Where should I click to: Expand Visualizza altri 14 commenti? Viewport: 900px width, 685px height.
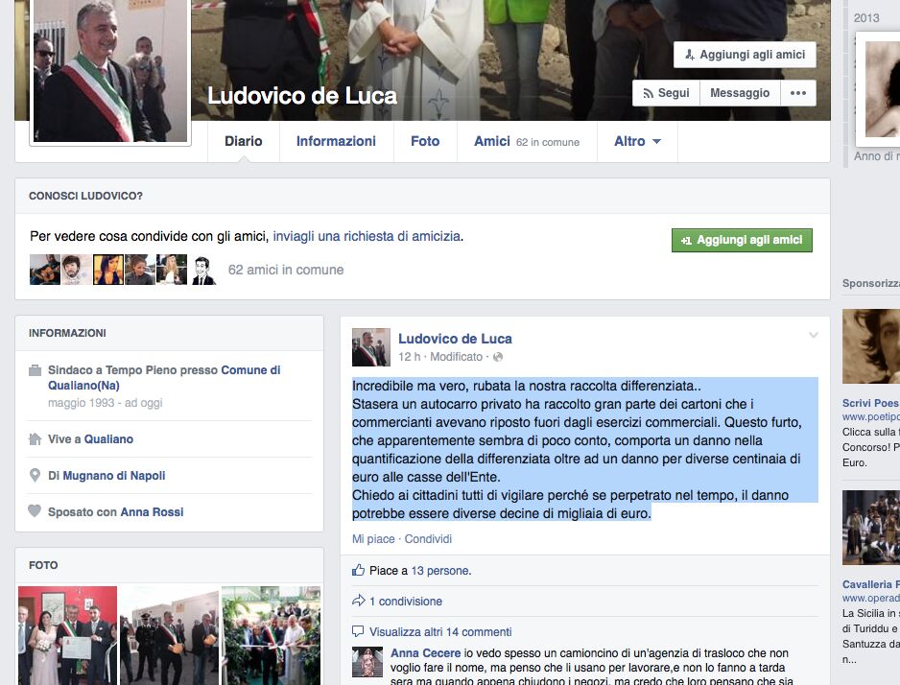440,631
